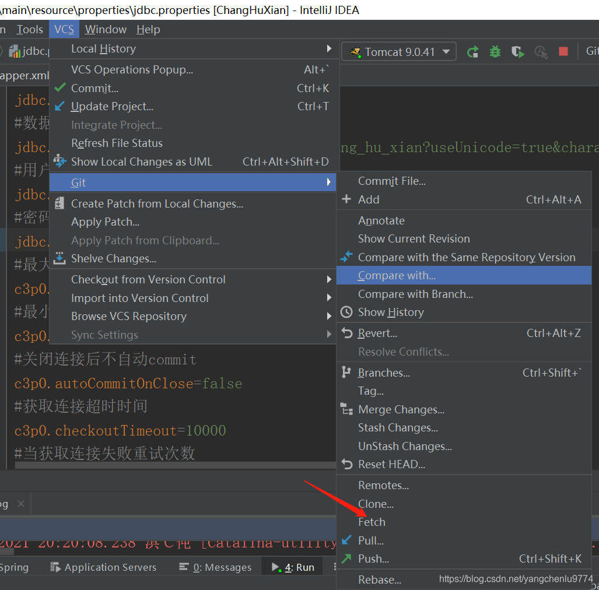
Task: Choose Merge Changes... entry
Action: (464, 410)
